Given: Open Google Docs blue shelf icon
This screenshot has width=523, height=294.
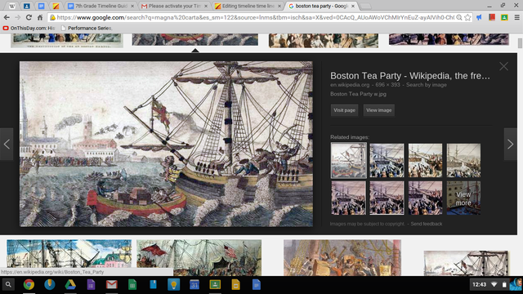Looking at the screenshot, I should click(256, 285).
